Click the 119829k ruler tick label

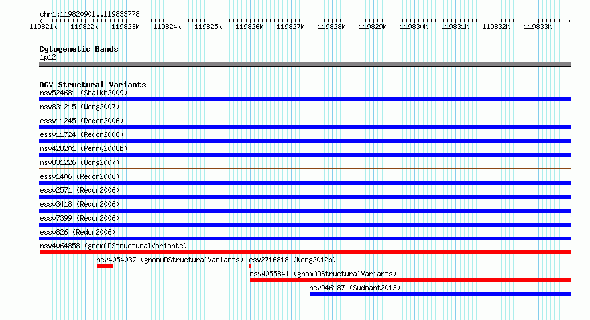(x=373, y=27)
